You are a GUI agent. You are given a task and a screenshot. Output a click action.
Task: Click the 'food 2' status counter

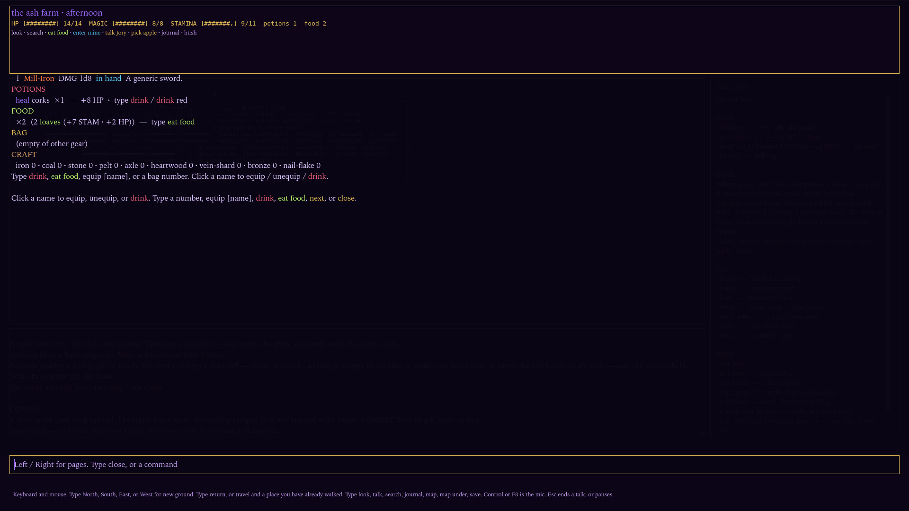(x=315, y=24)
